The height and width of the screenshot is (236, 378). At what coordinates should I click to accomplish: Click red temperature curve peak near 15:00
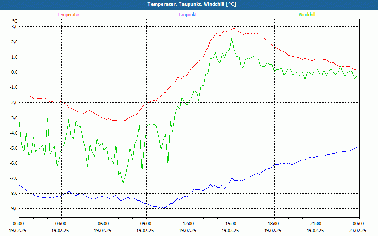click(232, 28)
